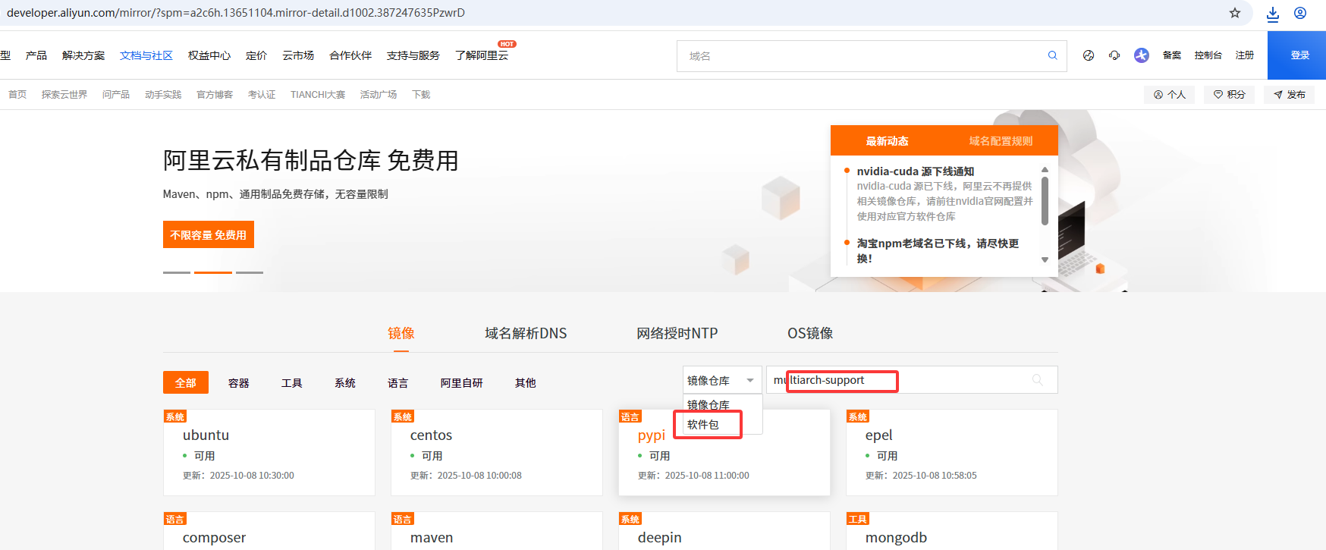
Task: Open the purple AI assistant icon
Action: [1142, 55]
